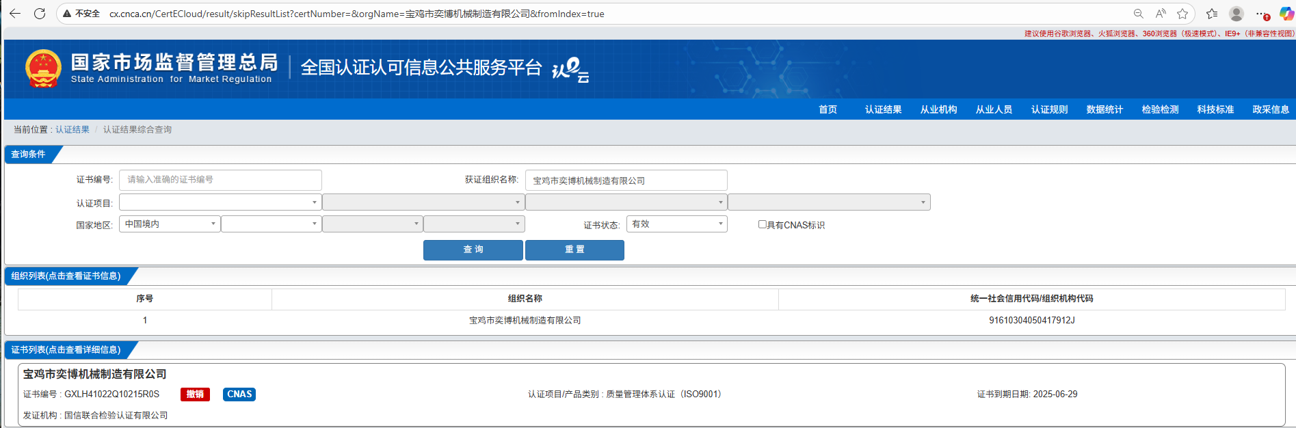Open the province dropdown next to 中国境内
This screenshot has height=428, width=1296.
(272, 224)
